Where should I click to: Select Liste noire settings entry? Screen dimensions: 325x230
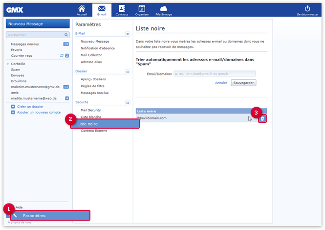(105, 124)
